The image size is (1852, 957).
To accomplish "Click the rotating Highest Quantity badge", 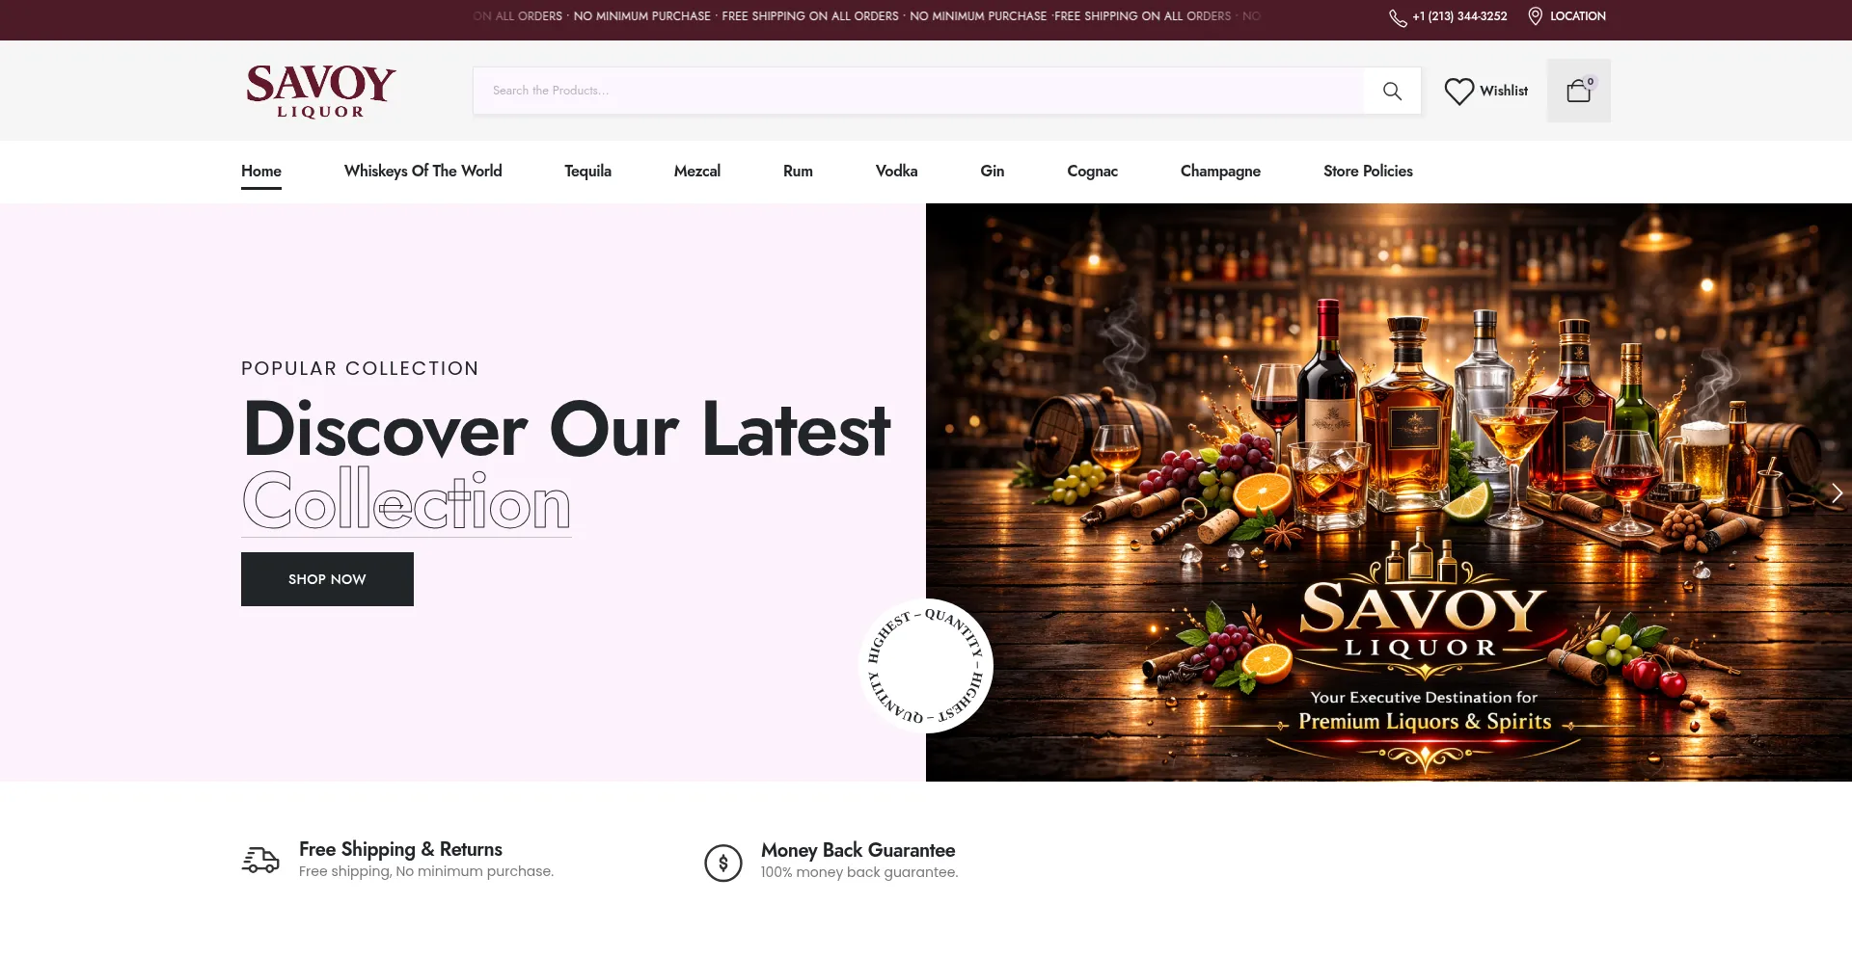I will (x=926, y=666).
